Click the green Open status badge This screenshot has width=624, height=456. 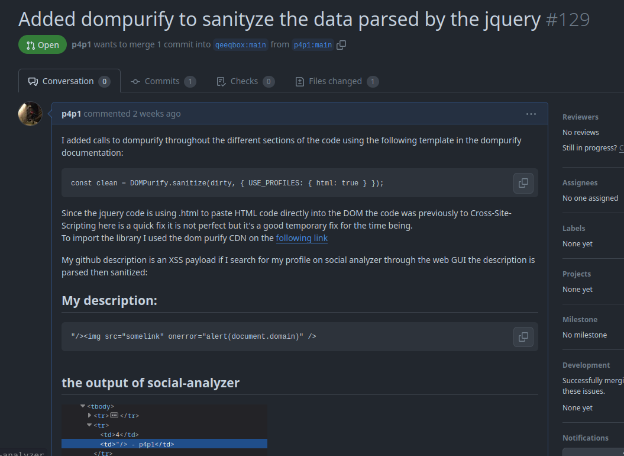coord(43,45)
